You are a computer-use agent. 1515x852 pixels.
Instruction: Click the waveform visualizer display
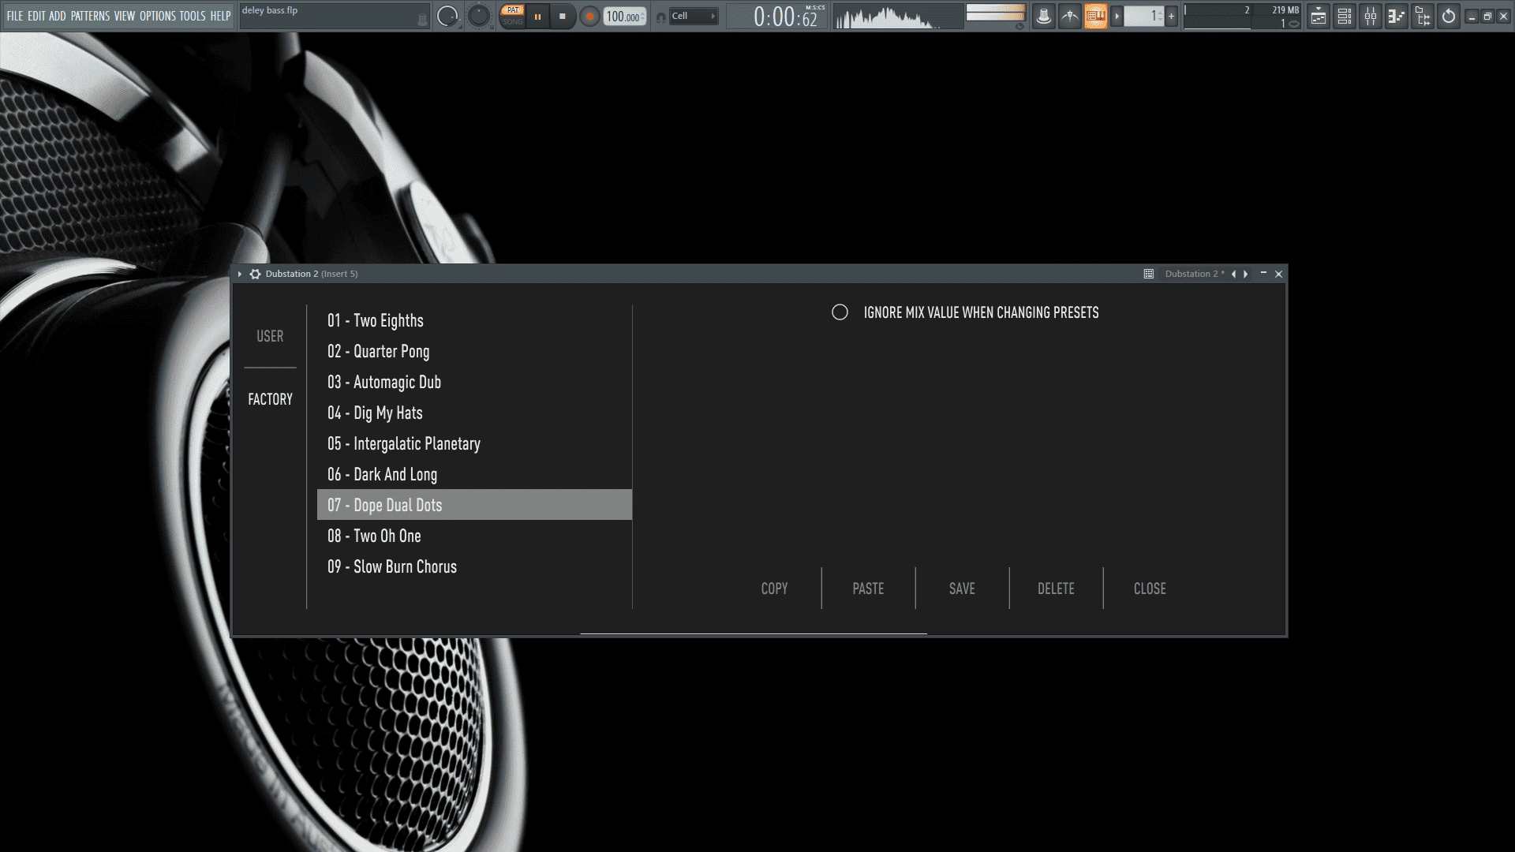[898, 16]
